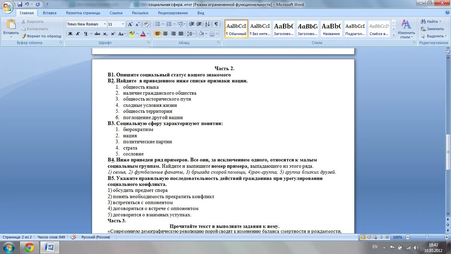Screen dimensions: 451x254
Task: Toggle strikethrough abc formatting
Action: (x=97, y=34)
